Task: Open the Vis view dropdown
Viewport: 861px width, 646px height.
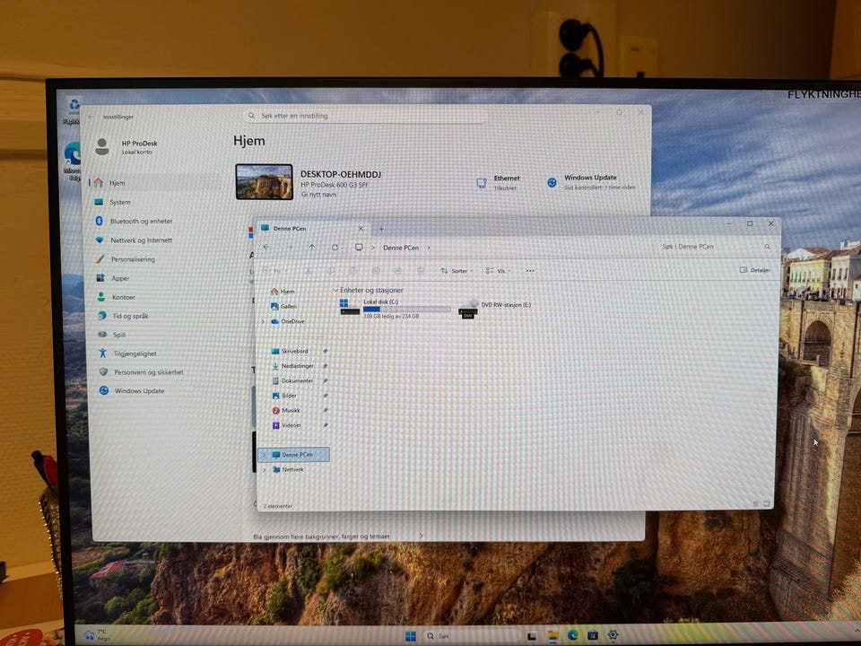Action: (x=498, y=270)
